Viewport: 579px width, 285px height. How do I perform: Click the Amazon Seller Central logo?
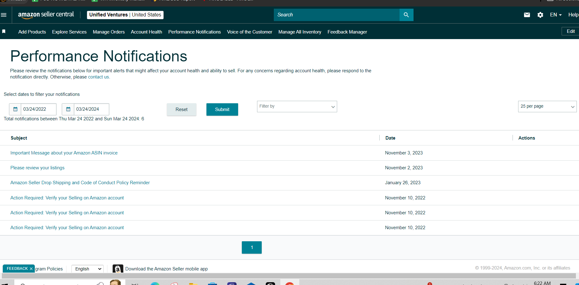tap(46, 15)
